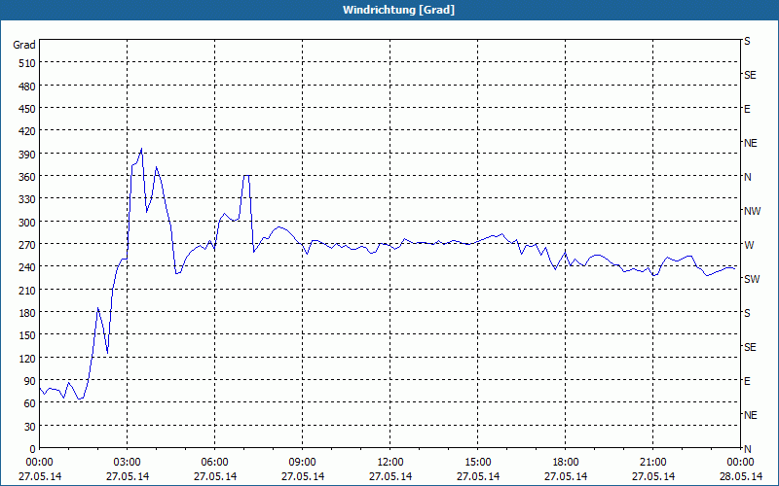Select the 450 tick label on degree axis
This screenshot has height=486, width=779.
[27, 109]
